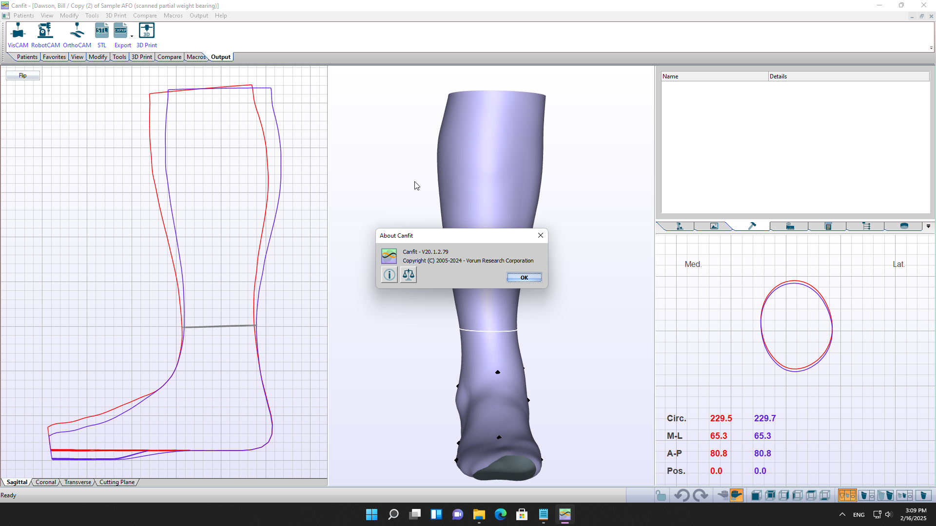Screen dimensions: 936x526
Task: Expand the toolbar overflow chevron
Action: [931, 48]
